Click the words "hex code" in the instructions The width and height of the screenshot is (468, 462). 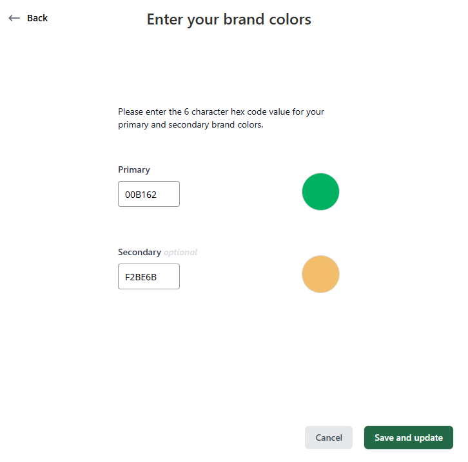coord(230,111)
